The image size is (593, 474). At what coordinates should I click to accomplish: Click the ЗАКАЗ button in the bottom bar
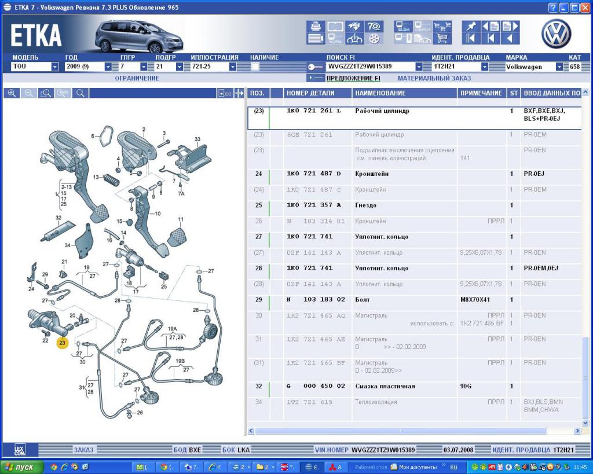(x=83, y=450)
